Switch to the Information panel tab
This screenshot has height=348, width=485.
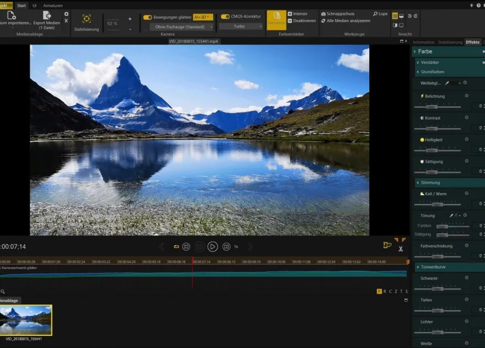[423, 42]
